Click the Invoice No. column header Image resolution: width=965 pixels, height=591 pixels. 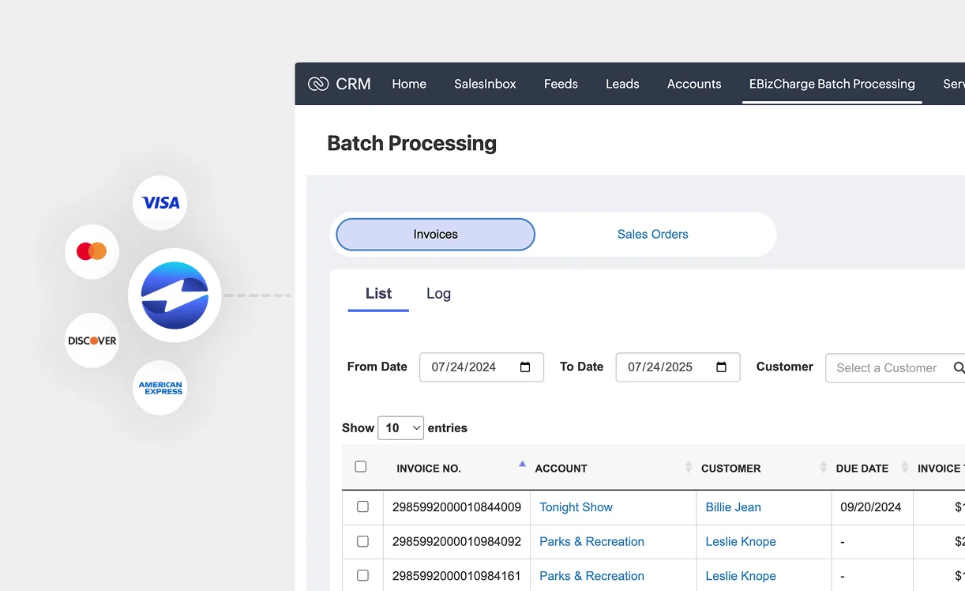(429, 469)
